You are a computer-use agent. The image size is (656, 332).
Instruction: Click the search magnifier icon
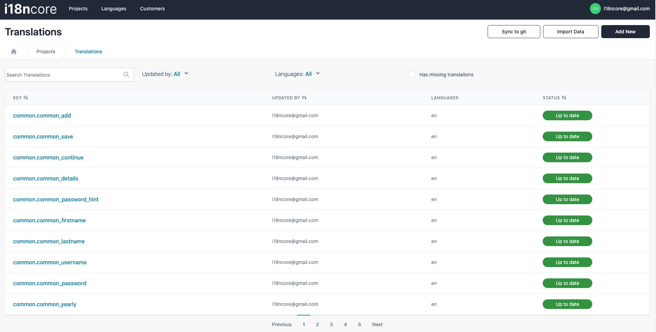126,75
